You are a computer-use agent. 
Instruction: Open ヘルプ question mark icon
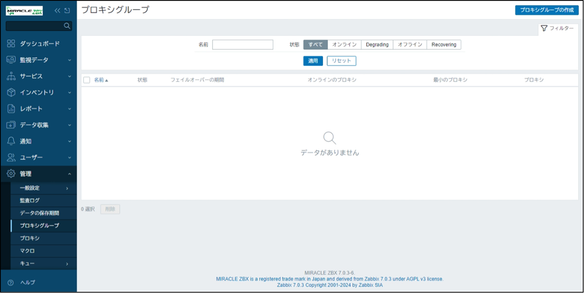[11, 282]
